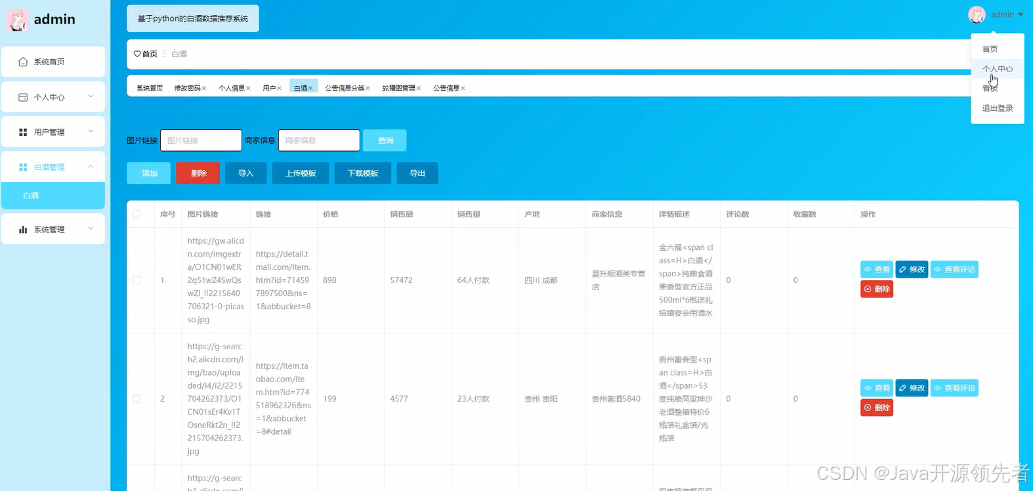Toggle the admin dropdown arrow at top right

1021,14
